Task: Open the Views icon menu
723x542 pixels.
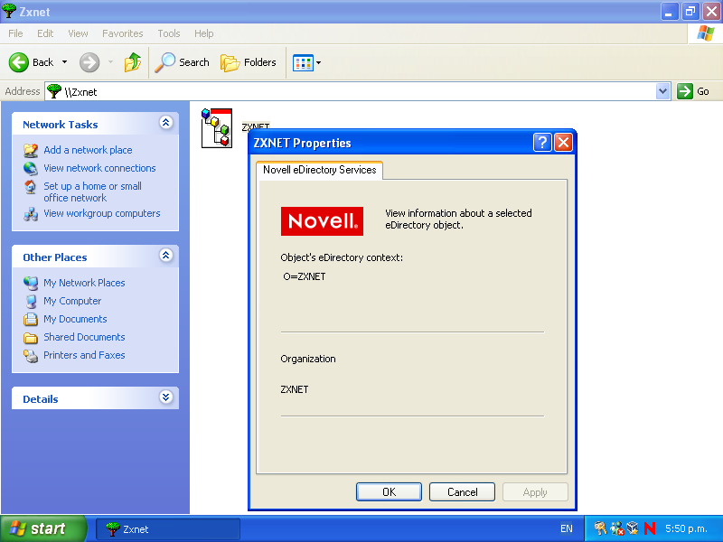Action: (x=306, y=62)
